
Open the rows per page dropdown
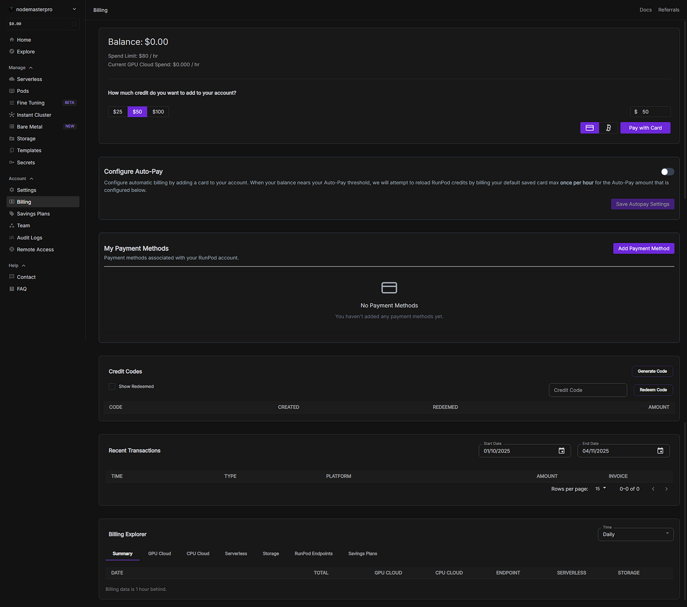click(x=600, y=489)
